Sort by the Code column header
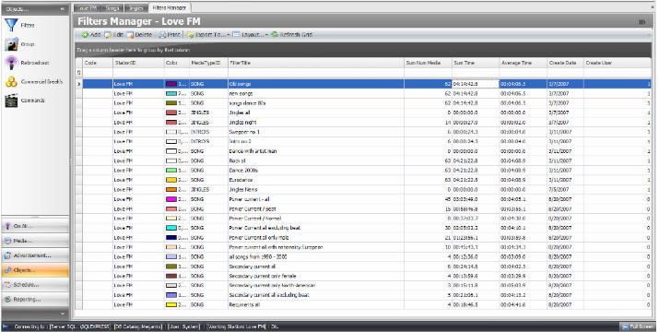 [x=98, y=63]
